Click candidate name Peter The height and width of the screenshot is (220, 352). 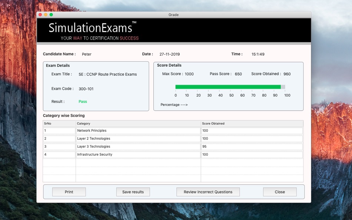86,54
